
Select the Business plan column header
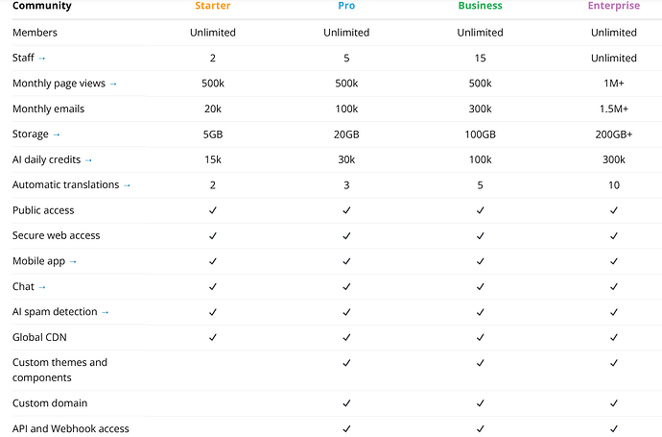click(x=480, y=7)
